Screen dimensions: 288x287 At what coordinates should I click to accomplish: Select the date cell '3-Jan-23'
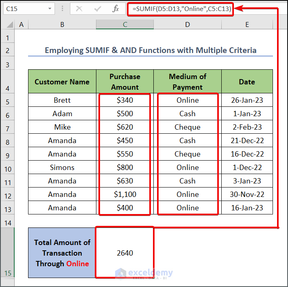coord(247,181)
